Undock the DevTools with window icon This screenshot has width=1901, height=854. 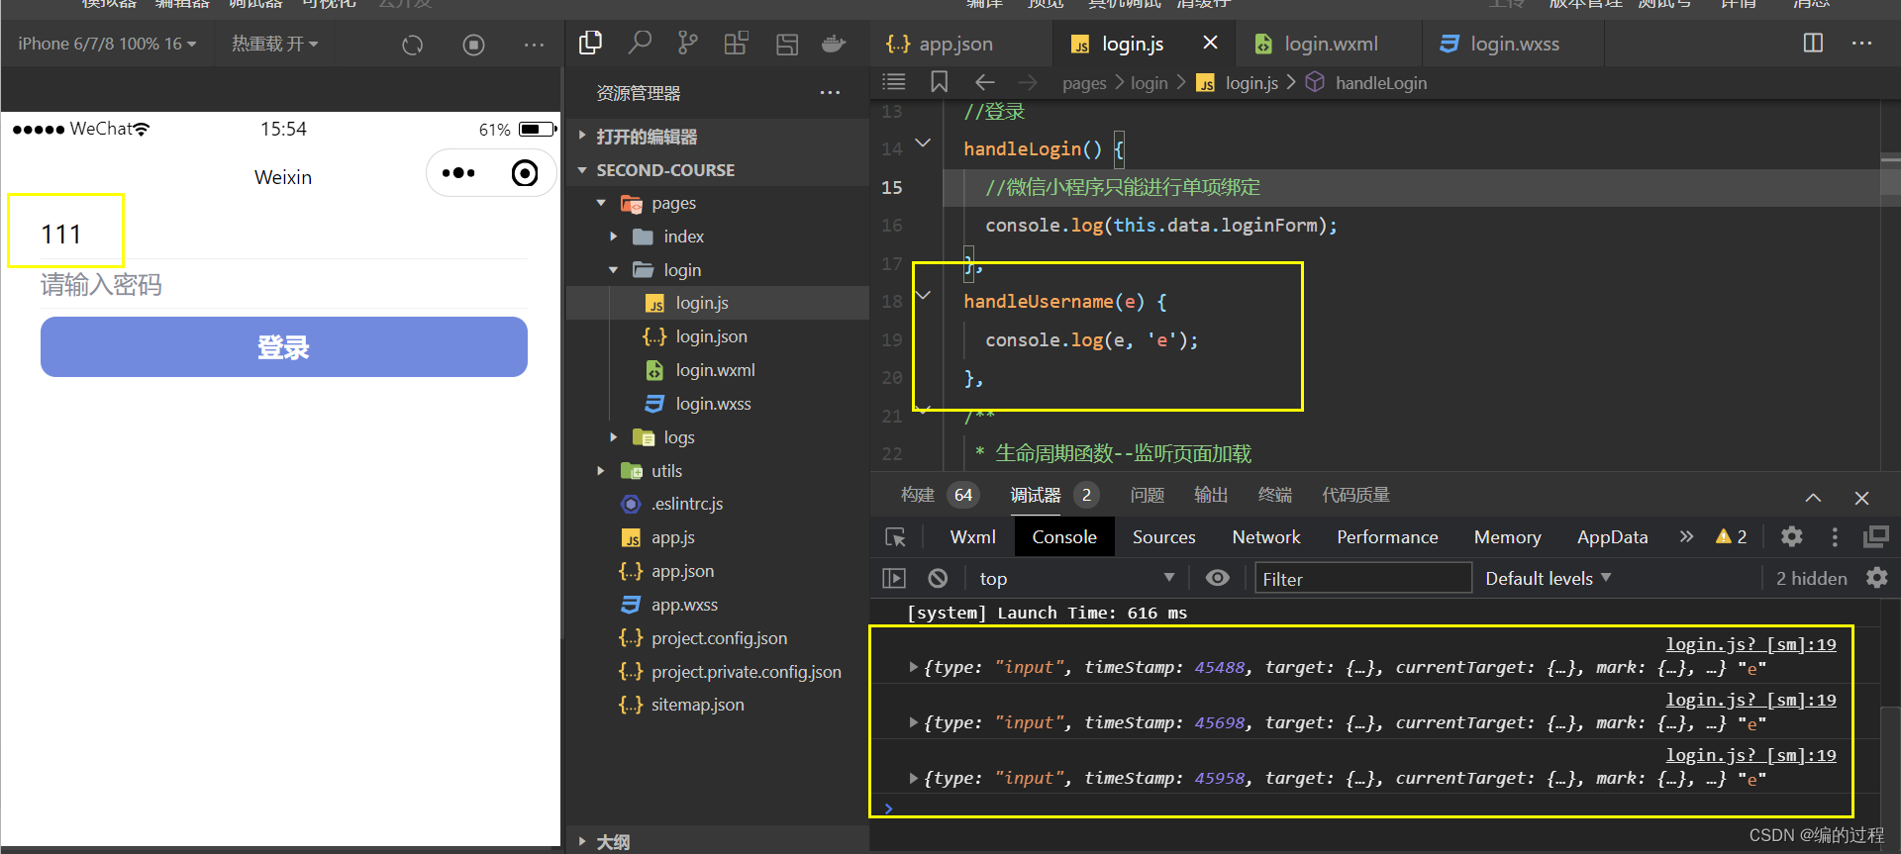(1875, 536)
